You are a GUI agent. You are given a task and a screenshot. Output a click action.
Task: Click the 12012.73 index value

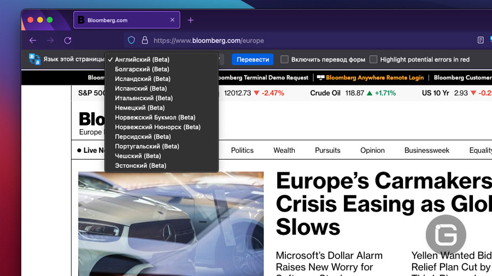pyautogui.click(x=238, y=93)
